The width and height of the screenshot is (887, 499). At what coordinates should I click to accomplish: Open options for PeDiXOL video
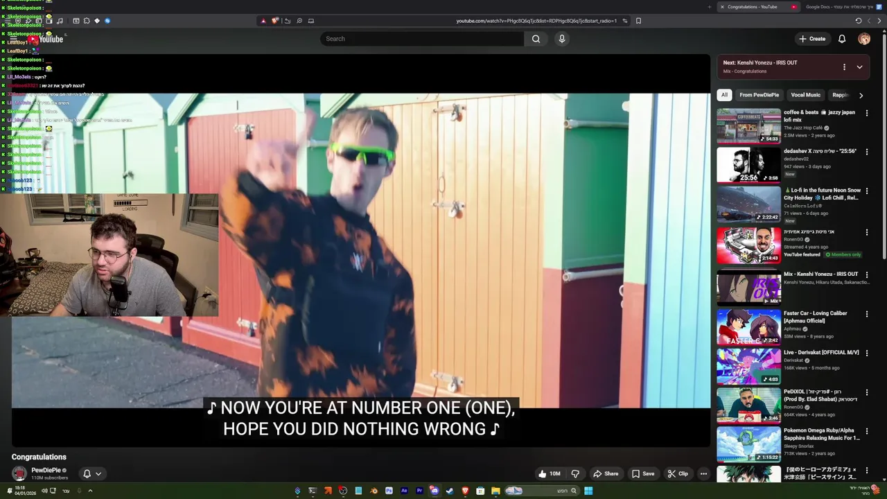(866, 392)
